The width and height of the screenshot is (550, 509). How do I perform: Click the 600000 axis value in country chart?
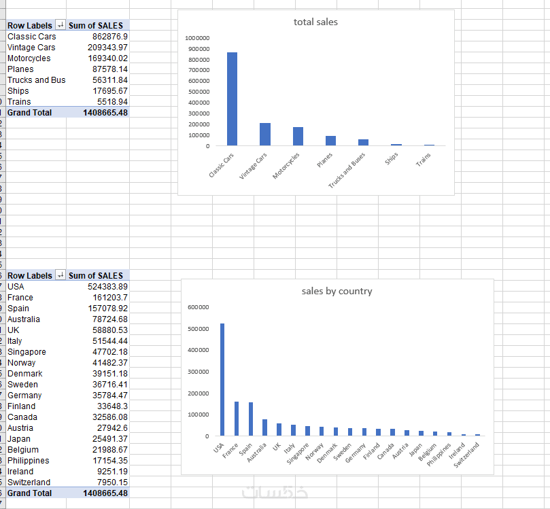pyautogui.click(x=199, y=307)
